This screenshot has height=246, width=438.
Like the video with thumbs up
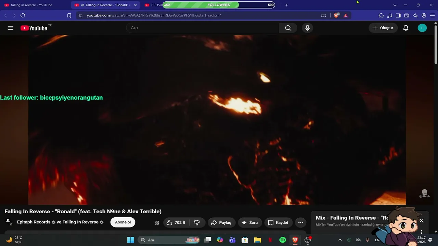coord(176,222)
